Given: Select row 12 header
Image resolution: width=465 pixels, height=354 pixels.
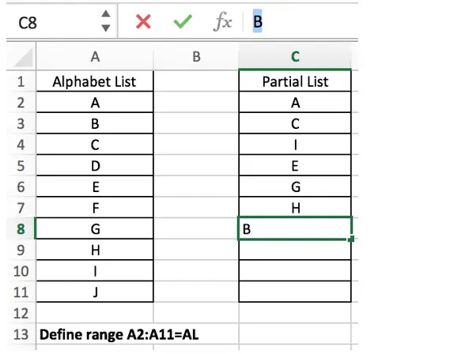Looking at the screenshot, I should (x=21, y=313).
